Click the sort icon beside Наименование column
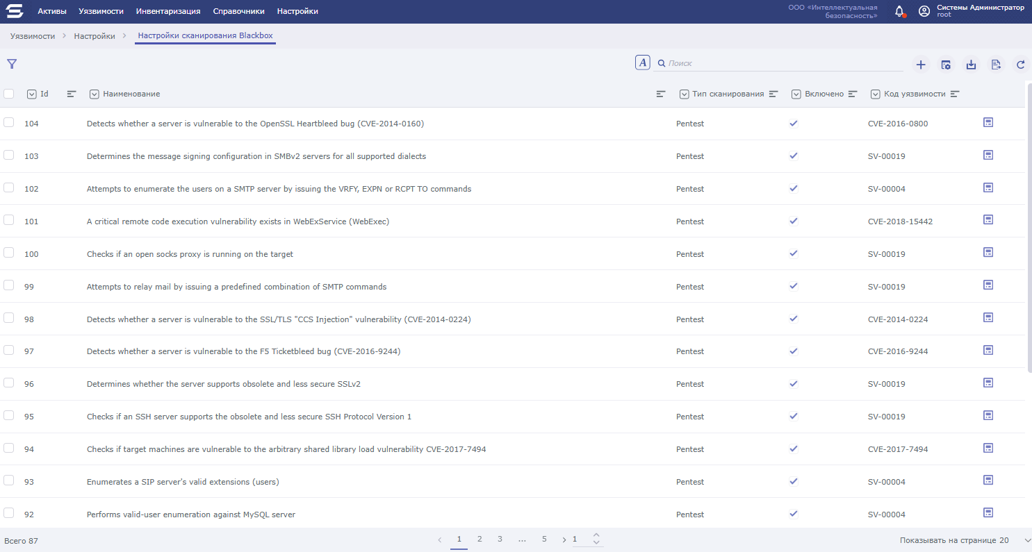The height and width of the screenshot is (552, 1032). (661, 94)
